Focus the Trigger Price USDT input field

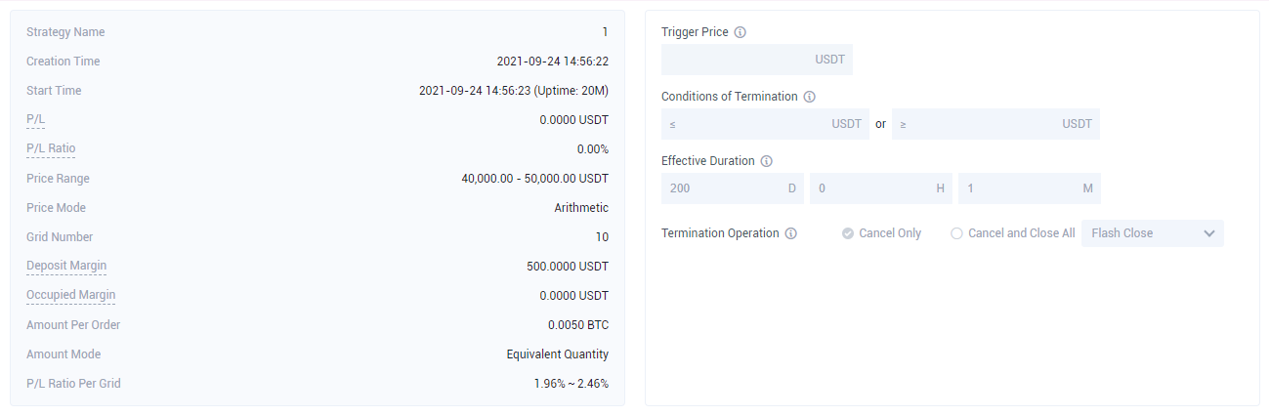(757, 60)
